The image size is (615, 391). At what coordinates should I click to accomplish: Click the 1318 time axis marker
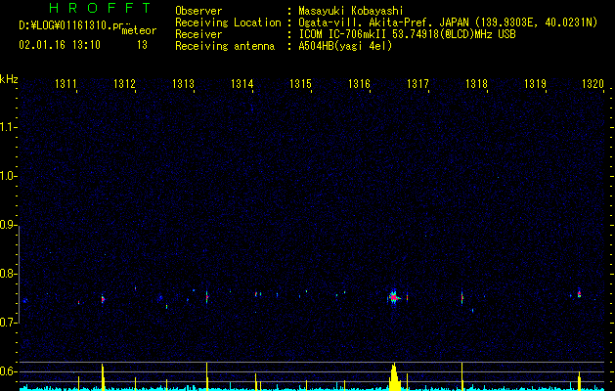476,84
